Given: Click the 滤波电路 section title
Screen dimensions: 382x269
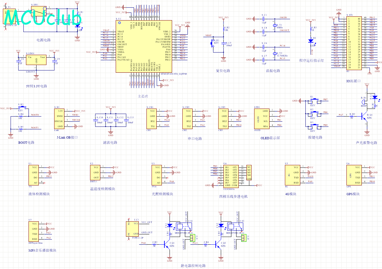Looking at the screenshot, I should [x=110, y=143].
